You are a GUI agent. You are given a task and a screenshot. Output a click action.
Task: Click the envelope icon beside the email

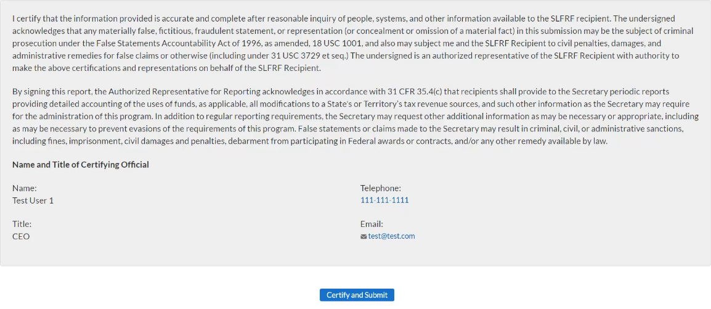364,237
